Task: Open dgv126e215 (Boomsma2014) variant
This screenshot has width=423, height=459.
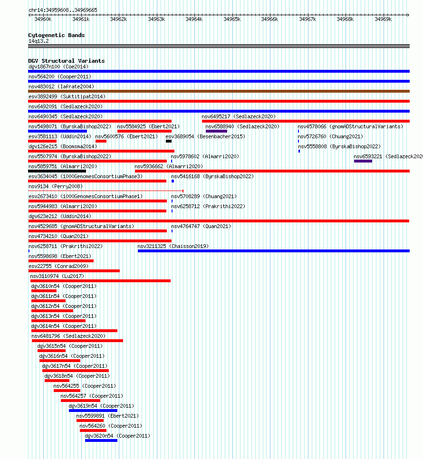Action: click(63, 146)
